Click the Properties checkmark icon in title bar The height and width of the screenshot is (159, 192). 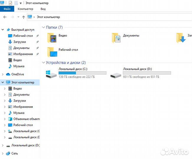tap(11, 3)
